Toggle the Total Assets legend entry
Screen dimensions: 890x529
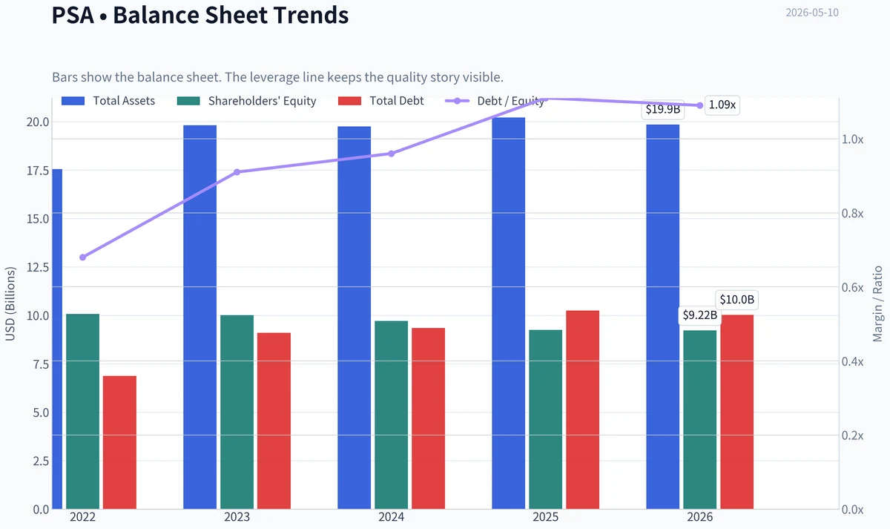point(108,101)
